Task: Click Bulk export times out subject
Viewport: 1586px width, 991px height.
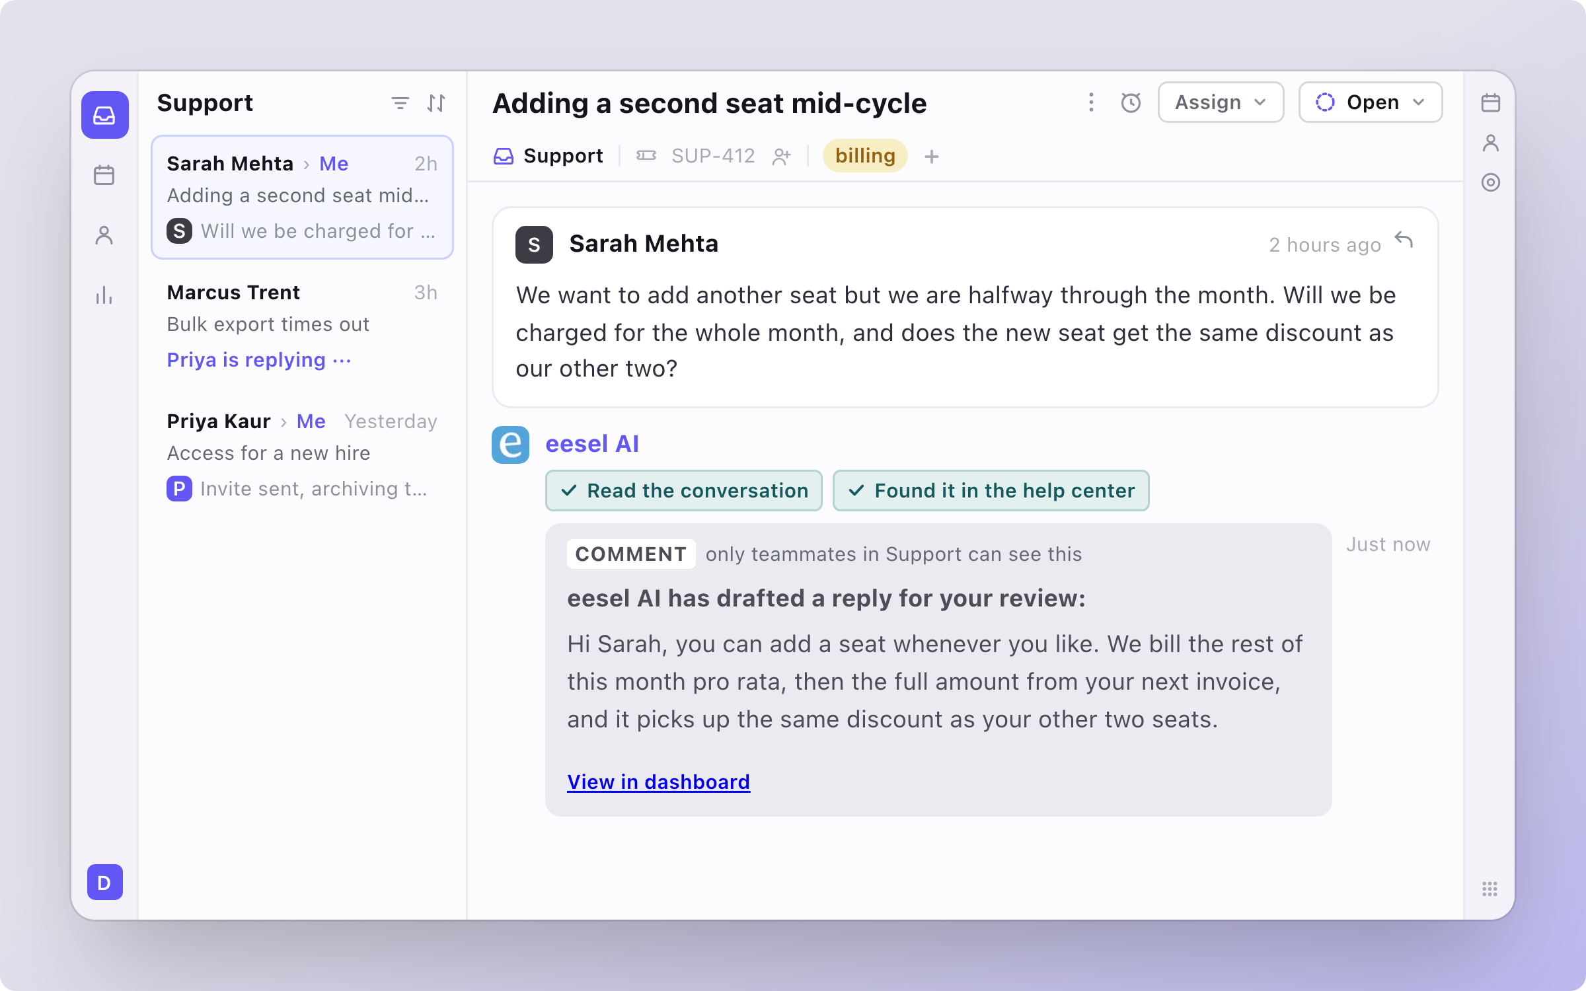Action: tap(268, 324)
